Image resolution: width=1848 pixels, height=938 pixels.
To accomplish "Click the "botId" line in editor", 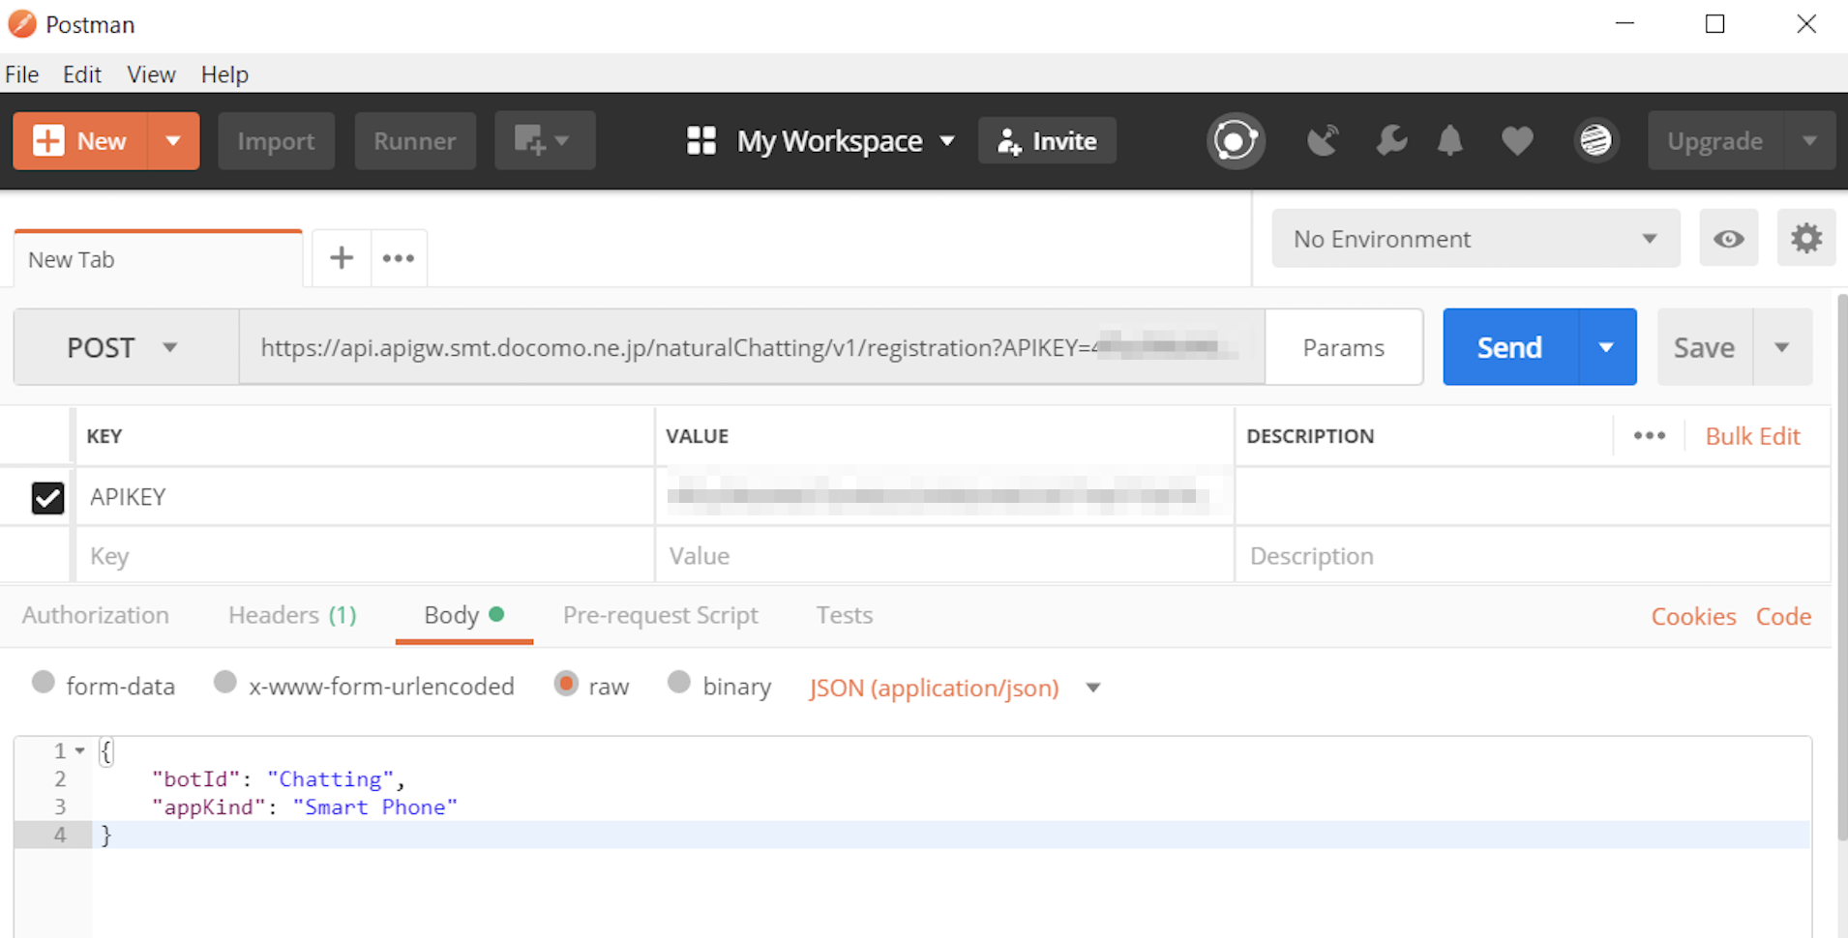I will coord(278,779).
